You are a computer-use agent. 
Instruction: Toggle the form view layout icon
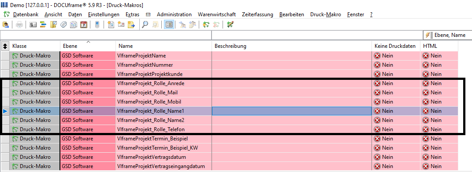pos(169,25)
